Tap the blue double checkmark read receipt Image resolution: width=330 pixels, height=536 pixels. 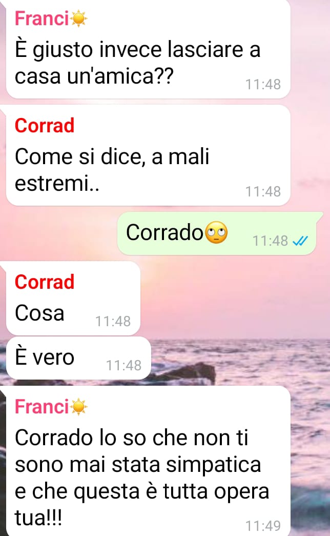coord(300,241)
